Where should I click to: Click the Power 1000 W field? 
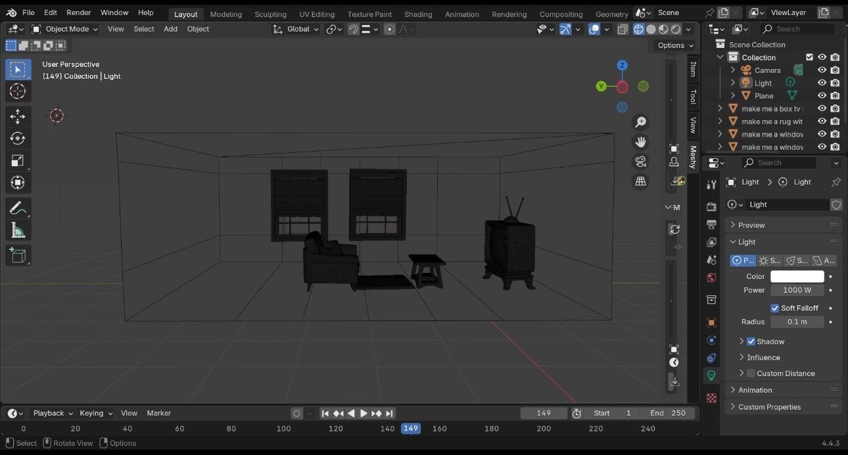797,290
